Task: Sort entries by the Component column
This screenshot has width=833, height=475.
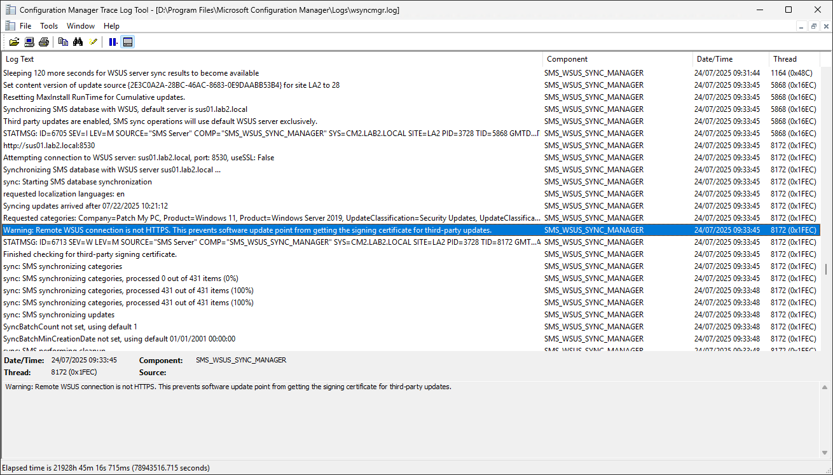Action: (x=569, y=59)
